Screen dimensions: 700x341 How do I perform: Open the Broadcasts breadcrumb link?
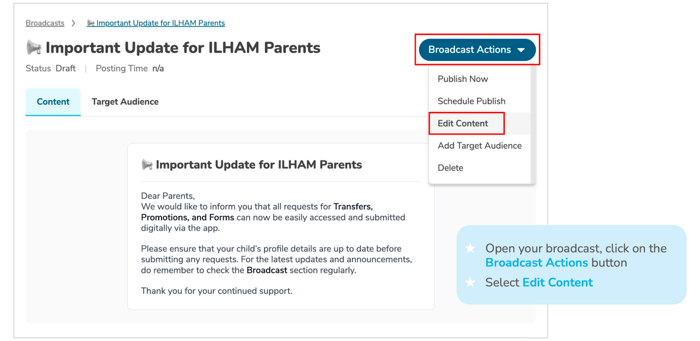[x=45, y=23]
